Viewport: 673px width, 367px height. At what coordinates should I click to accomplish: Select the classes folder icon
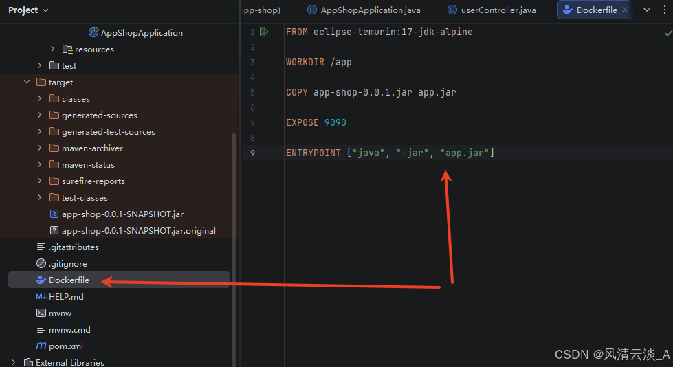[54, 98]
